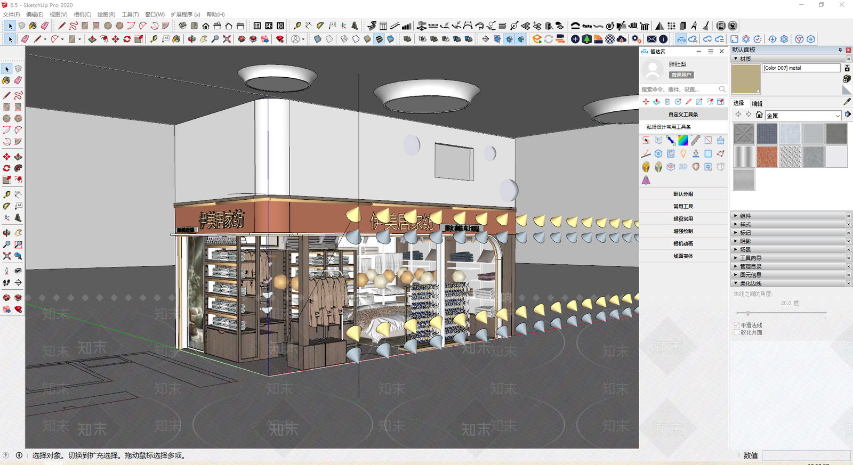Pick the Eraser tool in left toolbar
The image size is (853, 465).
point(18,80)
